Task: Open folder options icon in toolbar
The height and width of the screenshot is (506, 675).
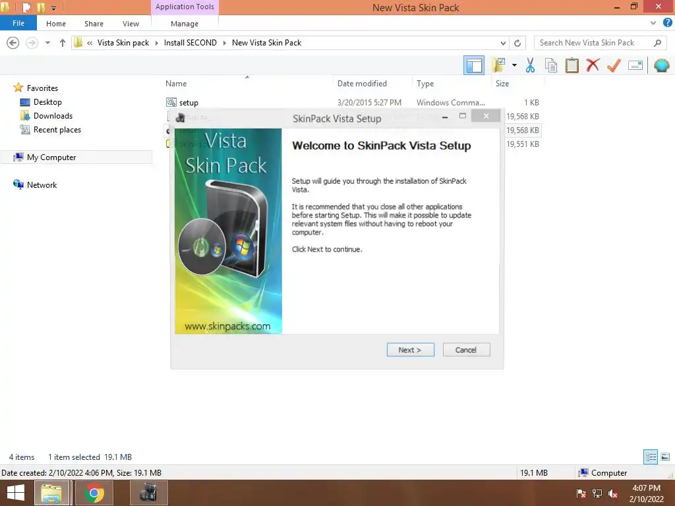Action: pyautogui.click(x=499, y=65)
